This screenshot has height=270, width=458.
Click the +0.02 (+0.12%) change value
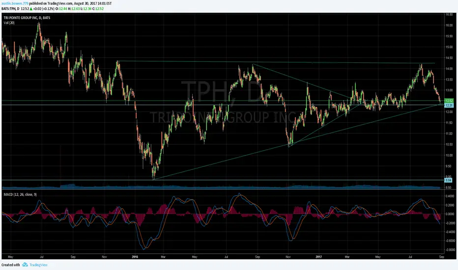tap(43, 9)
